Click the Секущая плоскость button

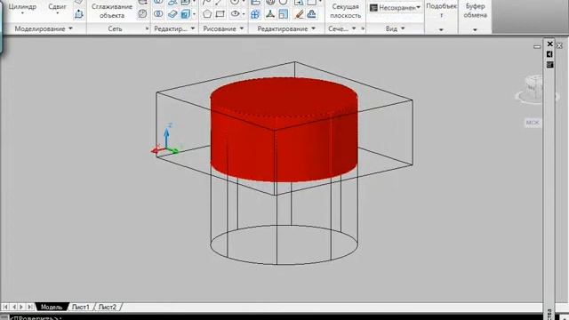click(x=346, y=11)
